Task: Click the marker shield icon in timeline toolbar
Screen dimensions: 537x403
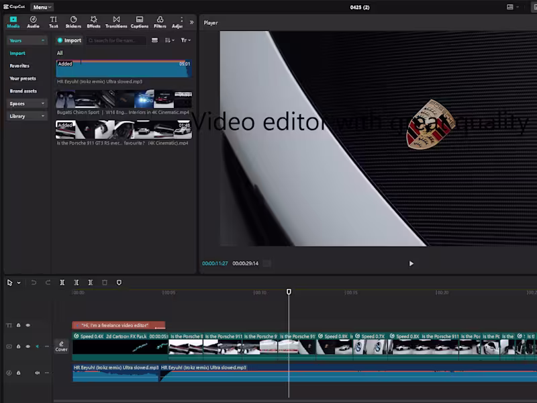Action: (x=119, y=283)
